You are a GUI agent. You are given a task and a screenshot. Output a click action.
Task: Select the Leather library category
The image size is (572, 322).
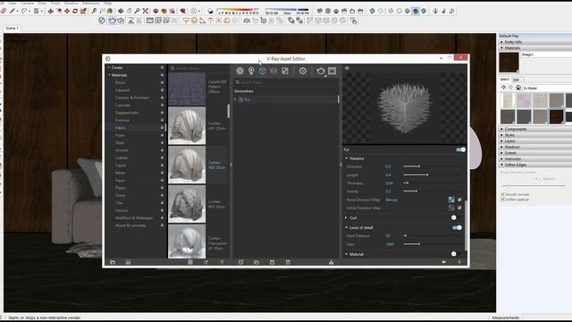pos(122,157)
